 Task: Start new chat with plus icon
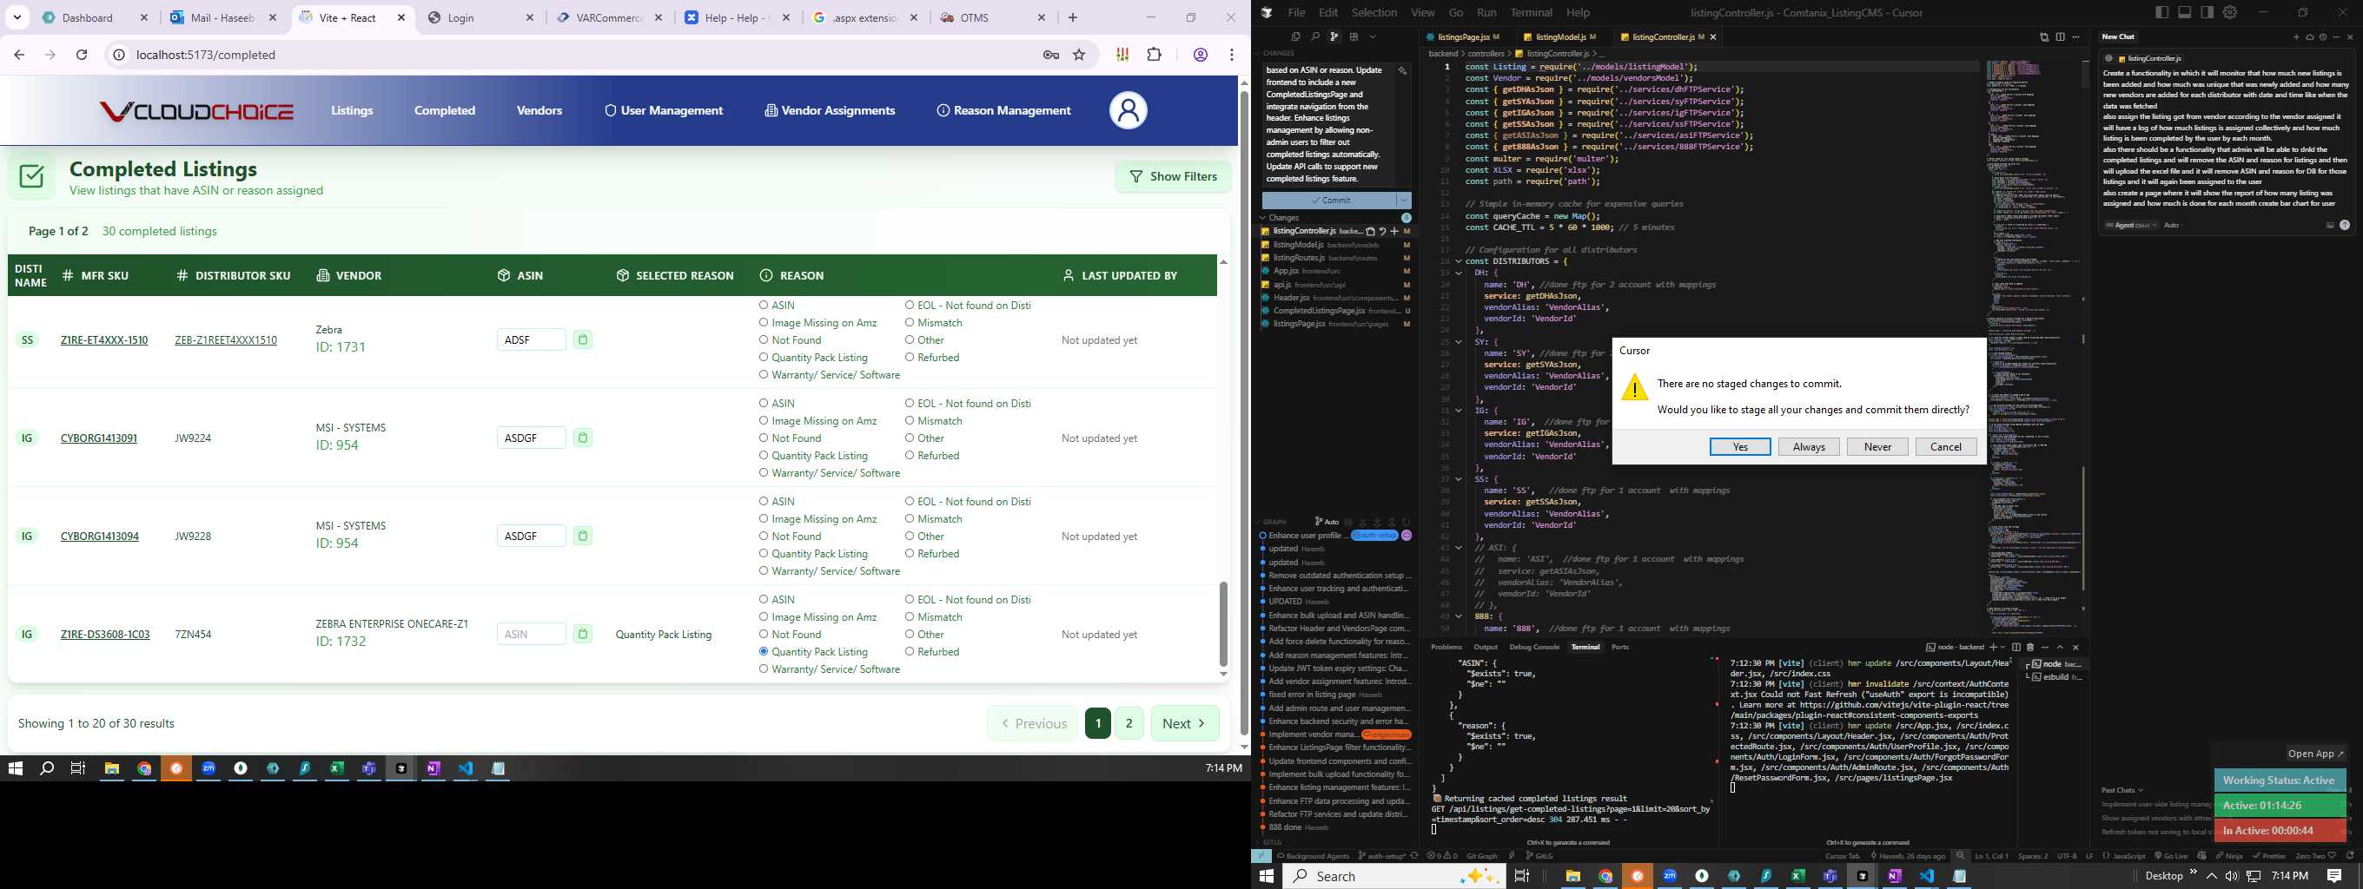(2296, 36)
